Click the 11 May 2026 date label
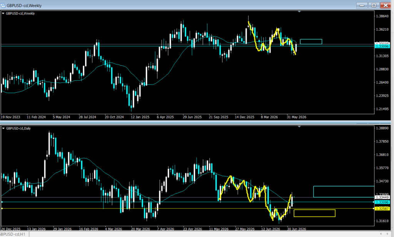The height and width of the screenshot is (237, 394). pyautogui.click(x=219, y=229)
